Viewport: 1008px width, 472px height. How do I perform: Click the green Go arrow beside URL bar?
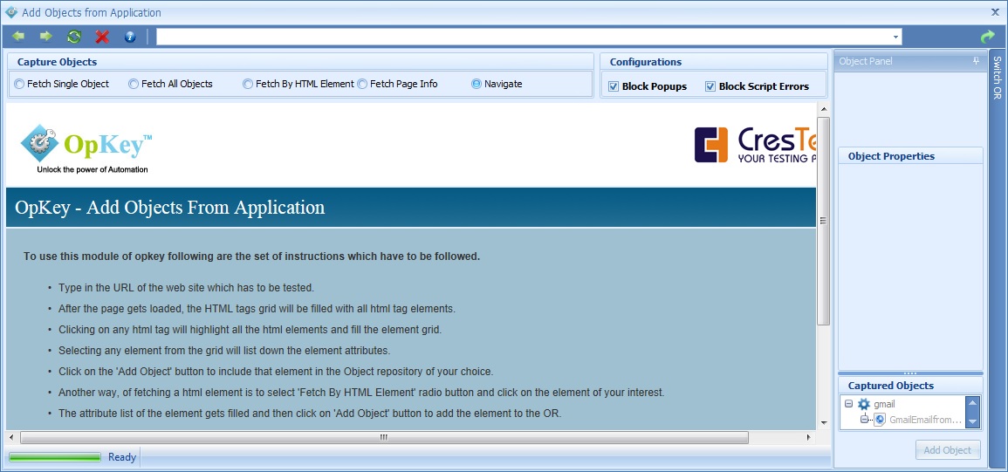pos(987,38)
